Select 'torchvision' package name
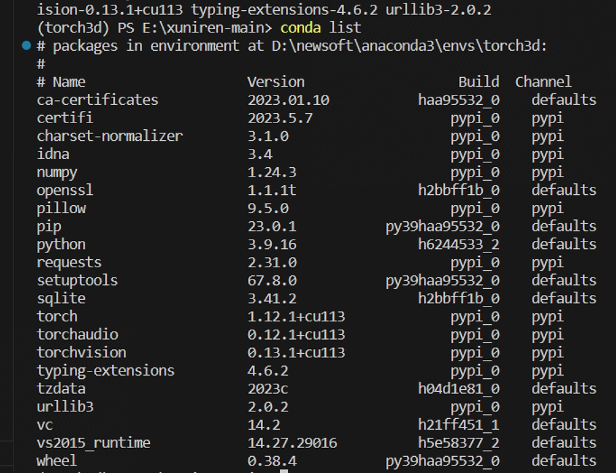The image size is (616, 473). 81,353
